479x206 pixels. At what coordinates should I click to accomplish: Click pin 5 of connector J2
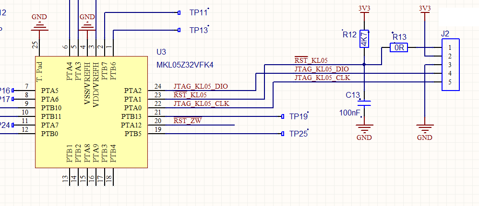click(x=450, y=82)
